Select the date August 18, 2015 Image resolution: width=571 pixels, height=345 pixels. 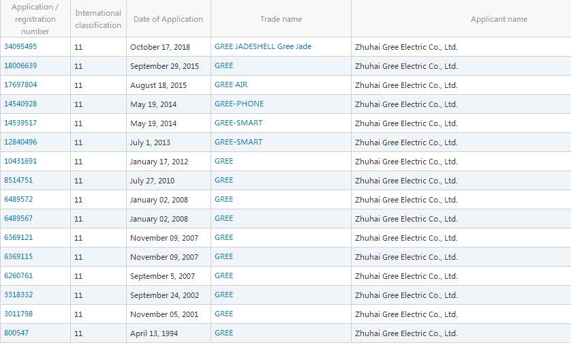pyautogui.click(x=158, y=85)
